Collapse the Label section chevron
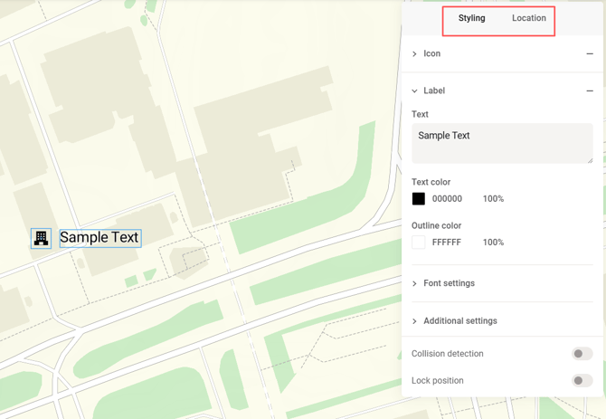Screen dimensions: 606x419 tap(415, 91)
